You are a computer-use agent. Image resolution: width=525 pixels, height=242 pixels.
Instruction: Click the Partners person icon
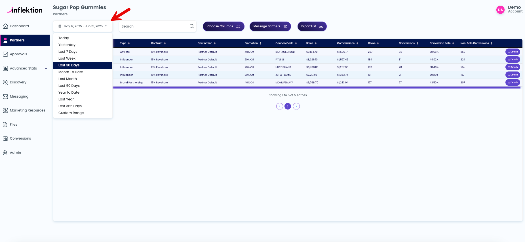[x=5, y=40]
